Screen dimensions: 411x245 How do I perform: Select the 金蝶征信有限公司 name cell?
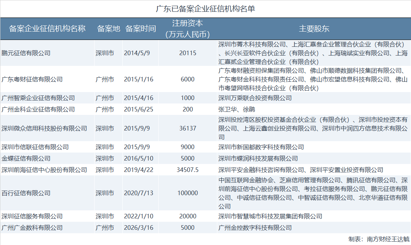(x=26, y=158)
